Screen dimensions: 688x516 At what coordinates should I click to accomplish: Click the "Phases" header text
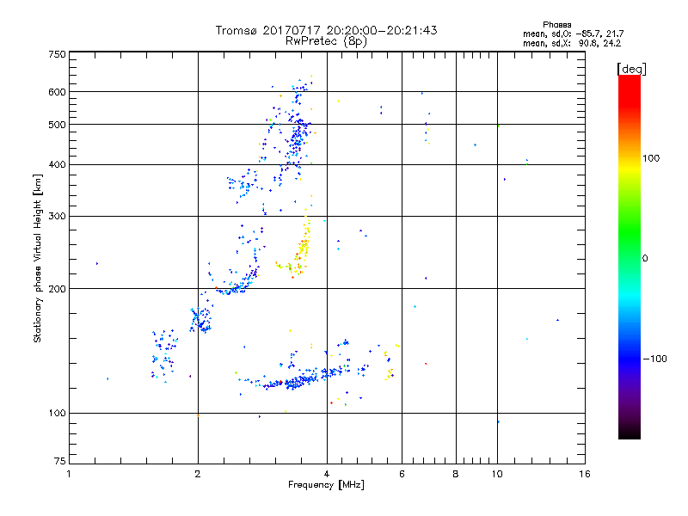556,25
